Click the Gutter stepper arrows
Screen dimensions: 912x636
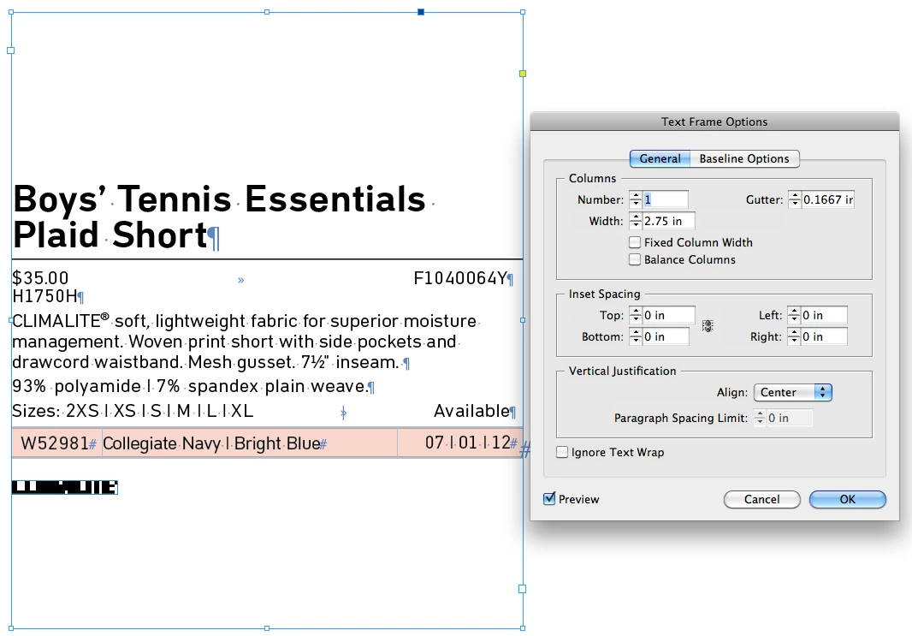pos(795,199)
